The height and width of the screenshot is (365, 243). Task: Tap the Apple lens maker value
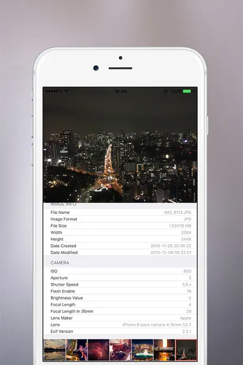point(185,318)
